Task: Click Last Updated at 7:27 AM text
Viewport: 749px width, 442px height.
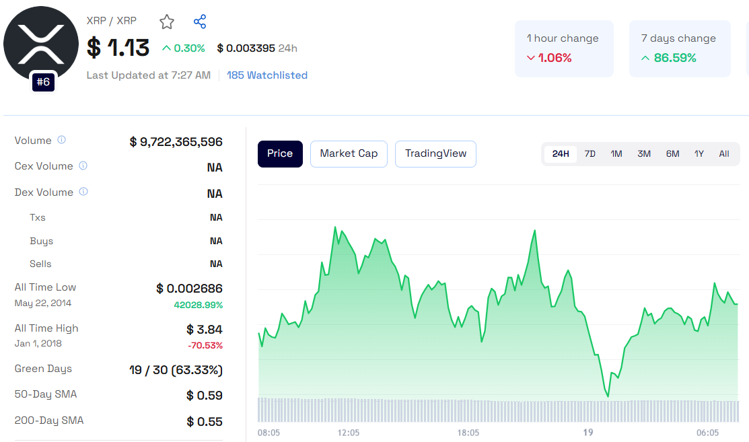Action: (x=149, y=75)
